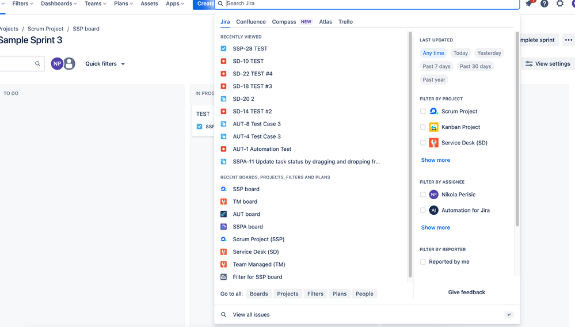Check the Scrum Project filter checkbox
The height and width of the screenshot is (327, 575).
tap(423, 111)
